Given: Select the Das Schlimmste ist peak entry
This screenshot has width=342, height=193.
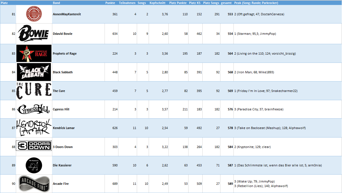Looking at the screenshot, I should tap(278, 165).
